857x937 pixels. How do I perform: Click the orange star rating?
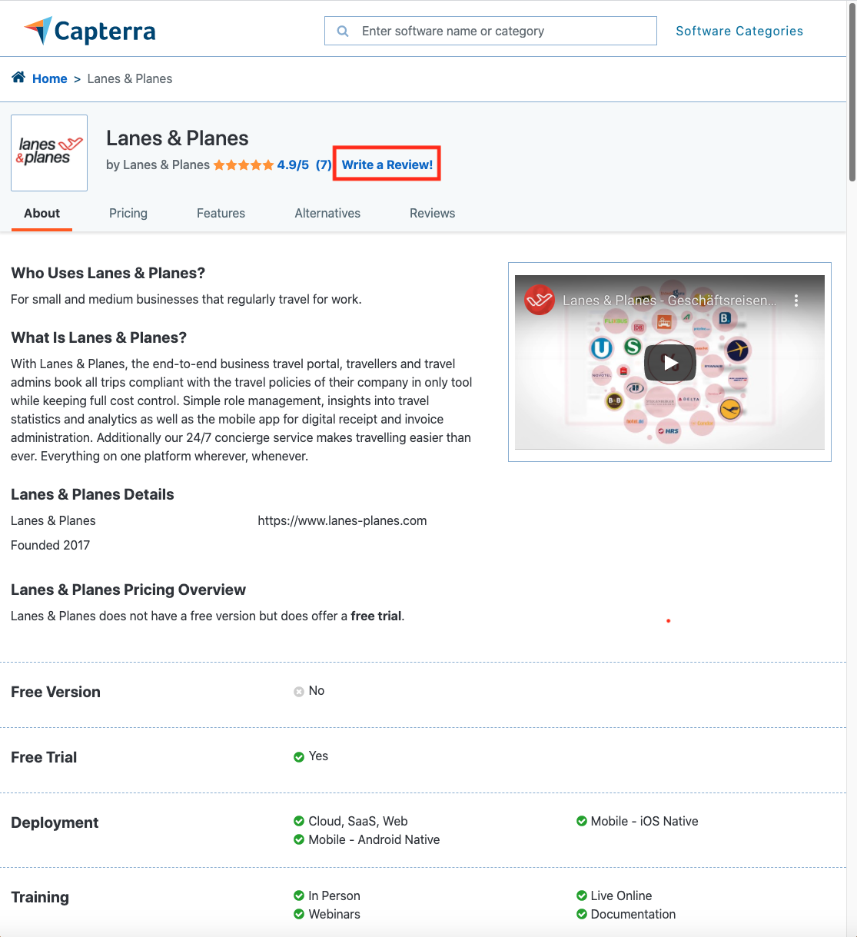click(243, 165)
